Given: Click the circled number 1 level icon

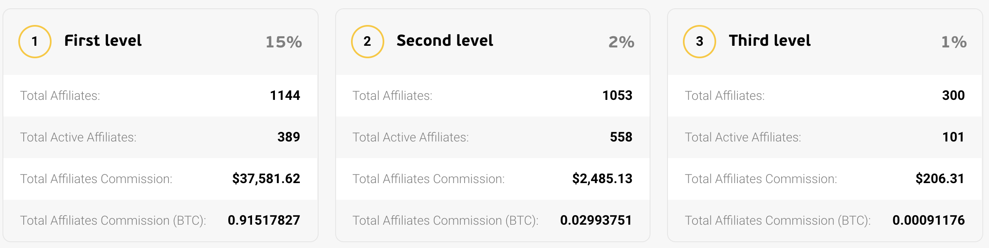Looking at the screenshot, I should 35,42.
